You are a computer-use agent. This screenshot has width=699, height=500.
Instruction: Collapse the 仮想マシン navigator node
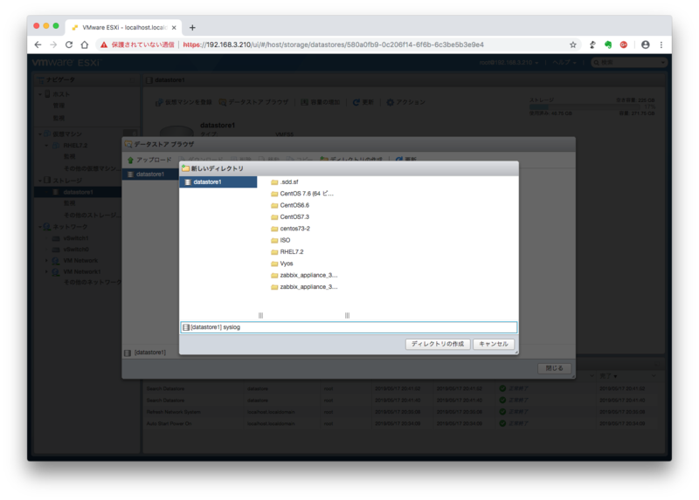[40, 134]
